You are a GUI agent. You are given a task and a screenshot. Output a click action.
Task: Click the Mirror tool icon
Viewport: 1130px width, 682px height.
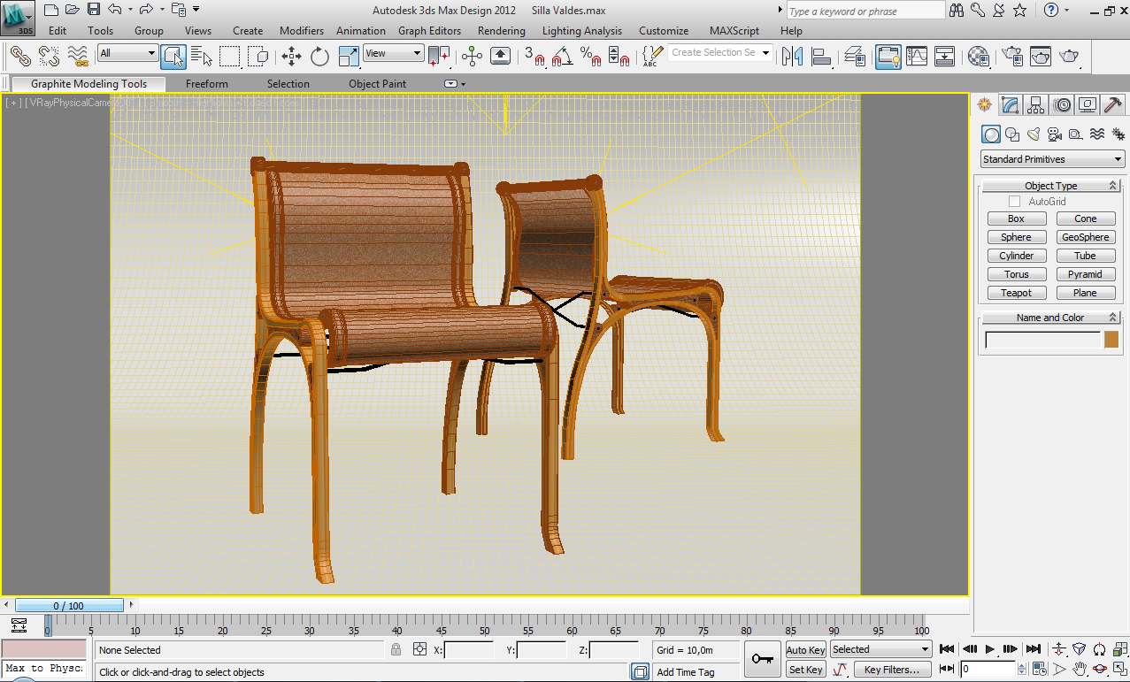coord(793,57)
